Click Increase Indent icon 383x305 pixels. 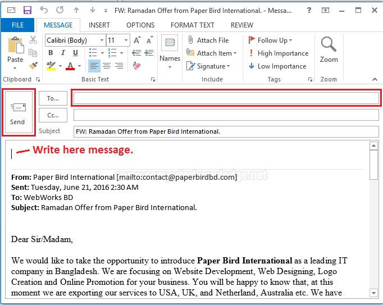149,53
